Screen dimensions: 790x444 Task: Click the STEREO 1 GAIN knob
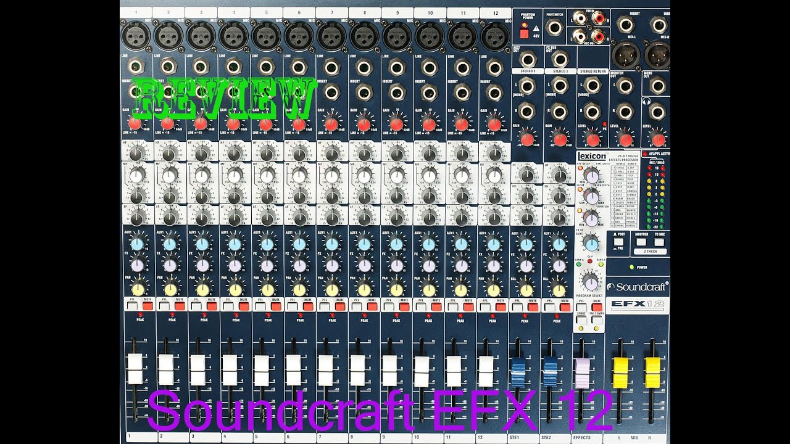(527, 139)
